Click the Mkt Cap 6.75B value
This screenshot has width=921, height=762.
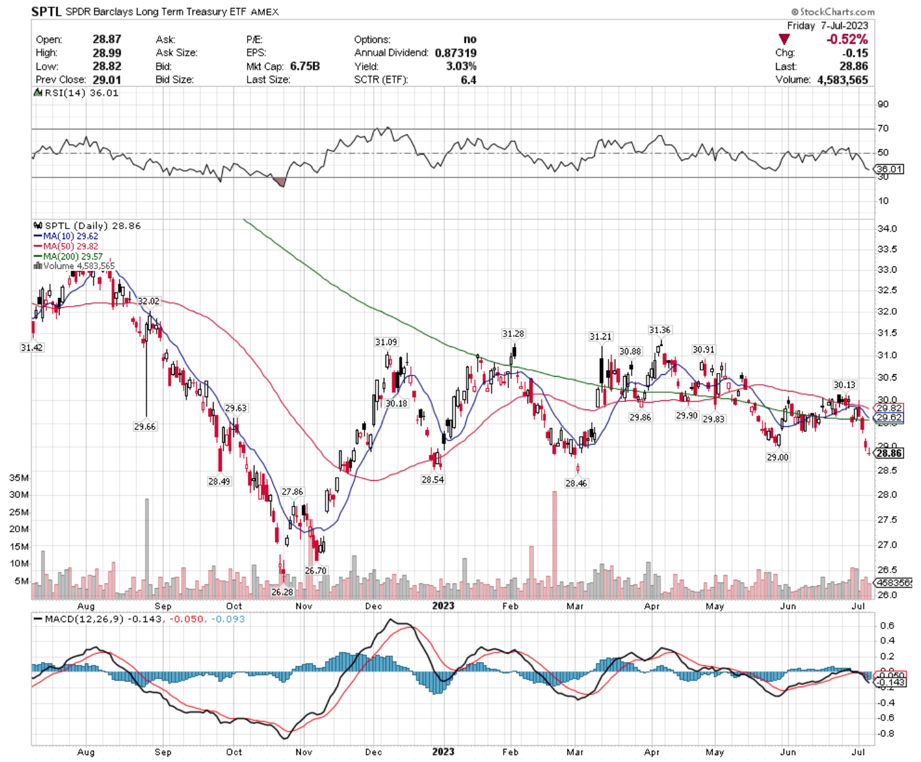[305, 66]
